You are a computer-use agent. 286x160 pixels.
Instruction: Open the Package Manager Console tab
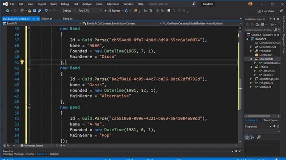(19, 154)
